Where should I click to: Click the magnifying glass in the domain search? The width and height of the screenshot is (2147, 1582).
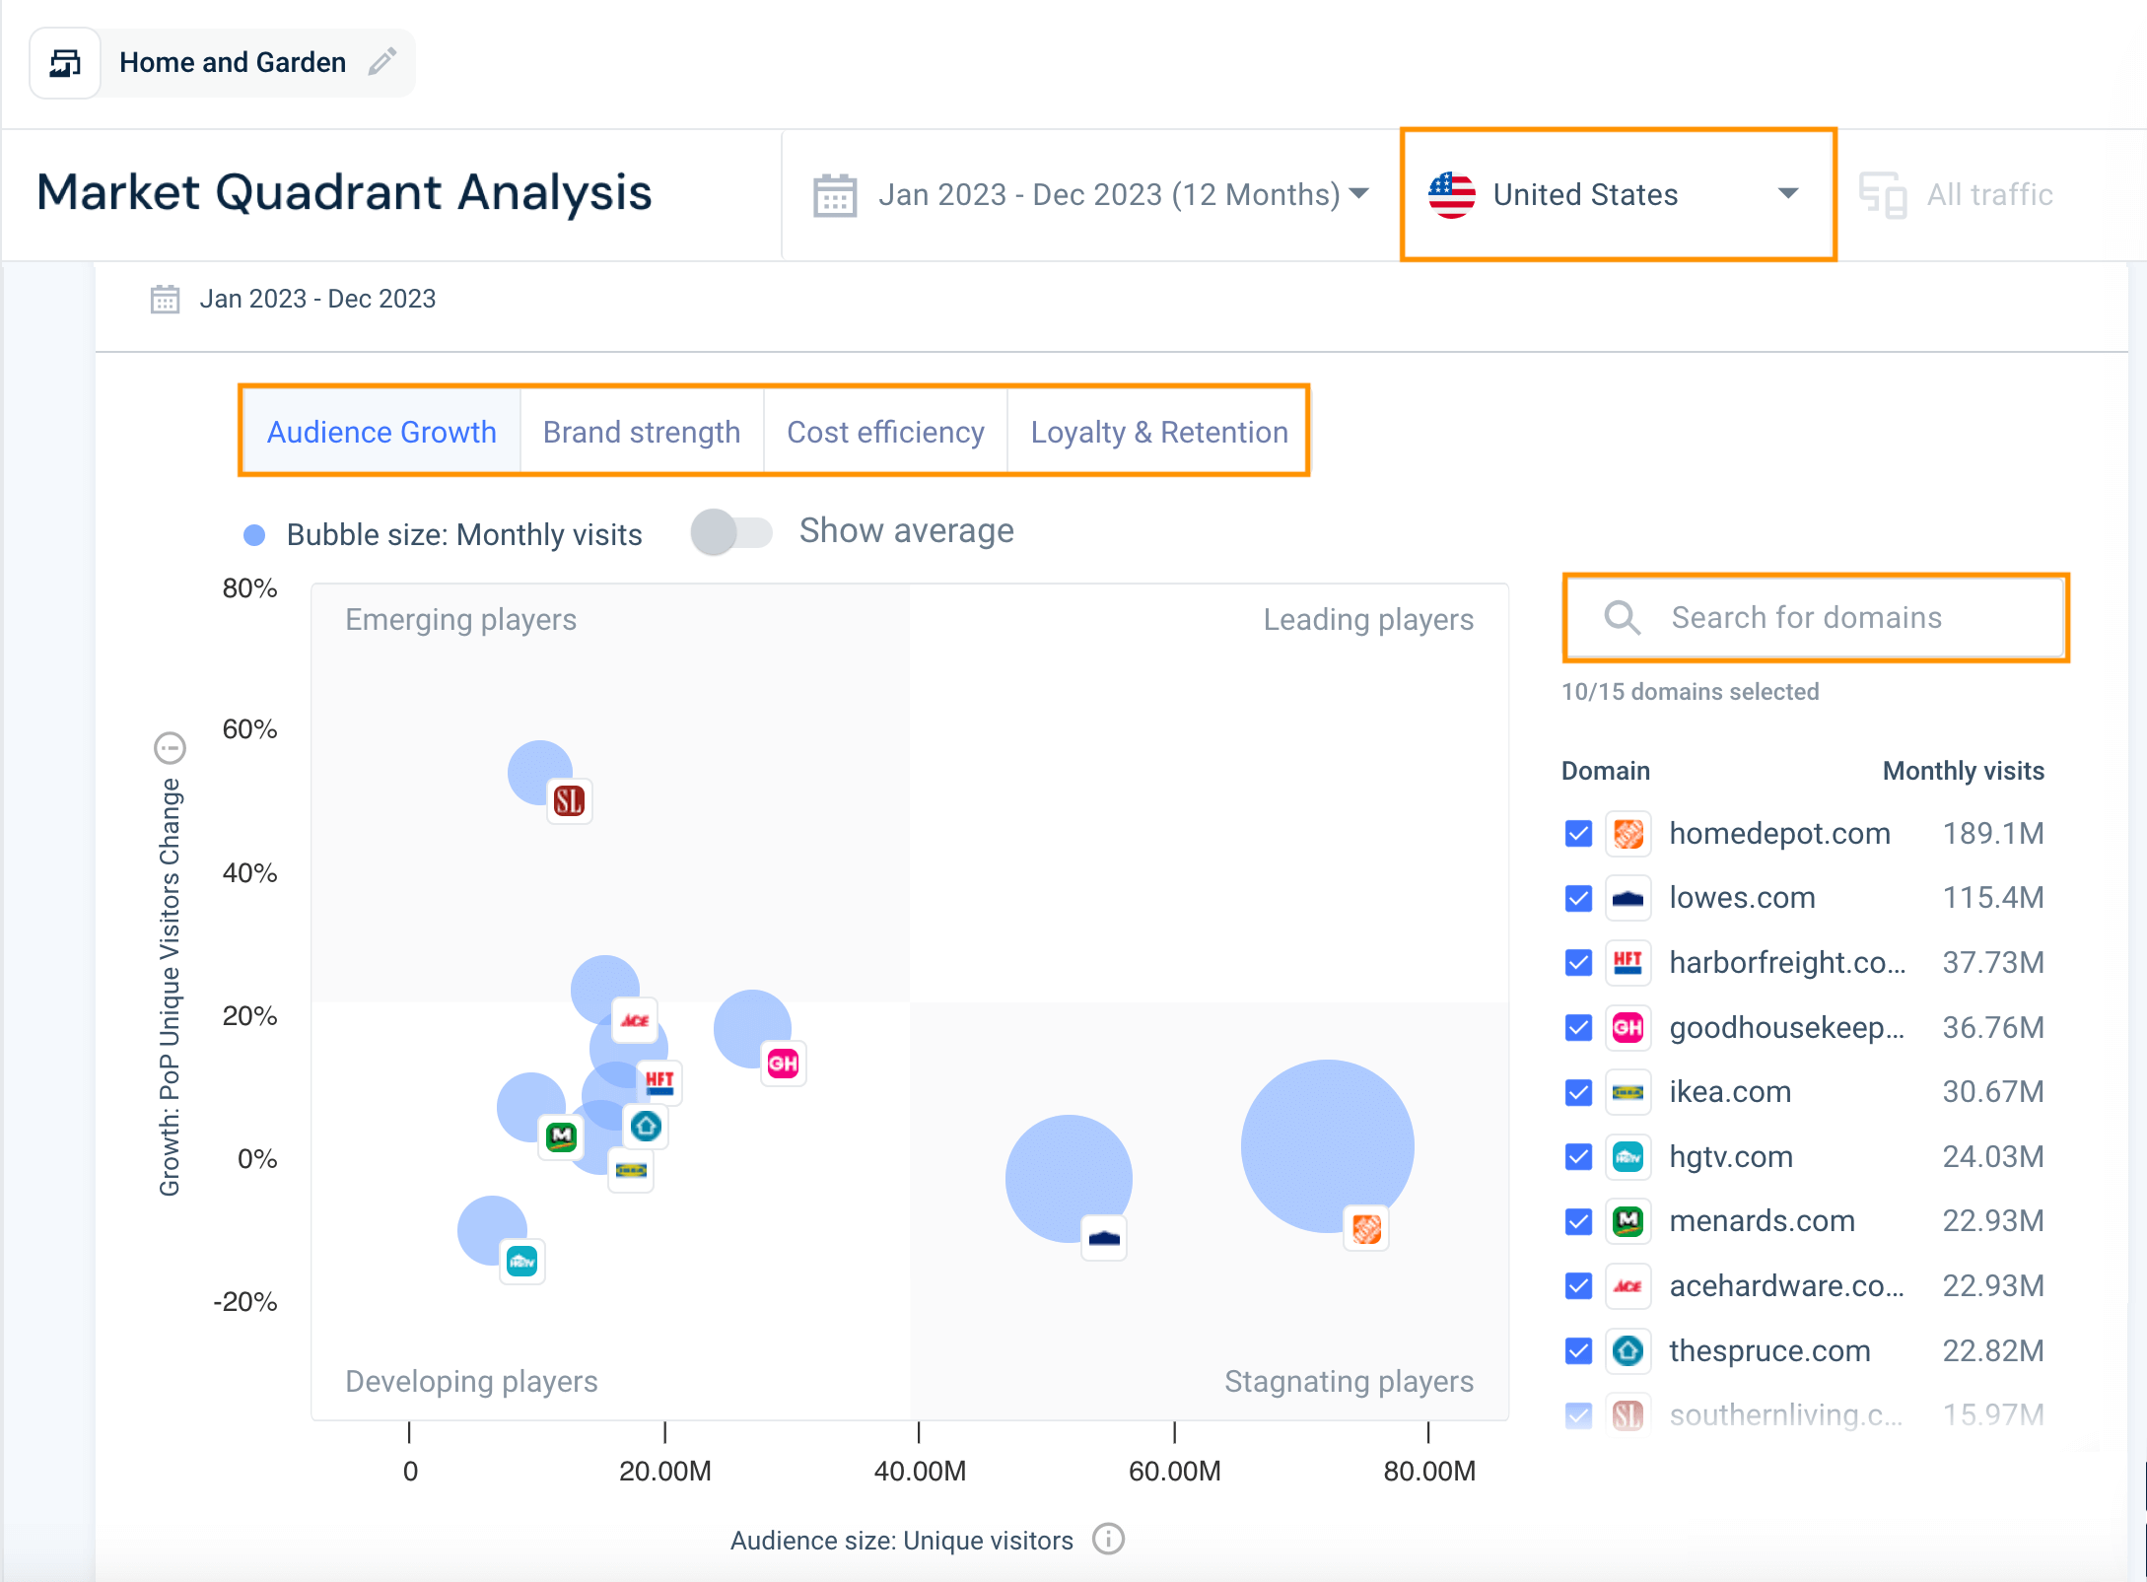1621,618
